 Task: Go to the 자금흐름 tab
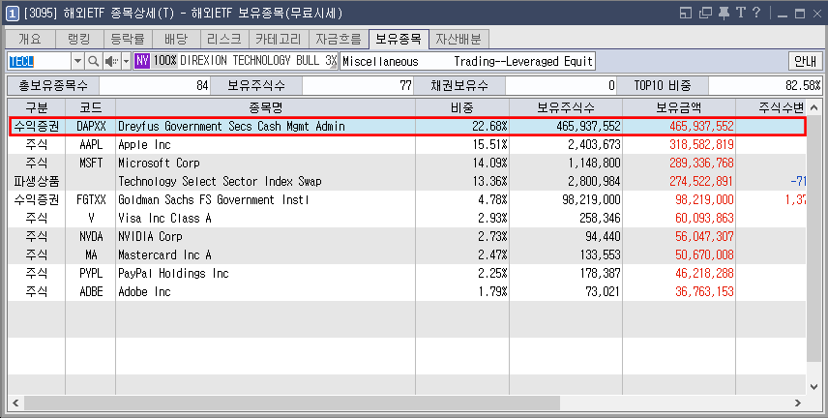click(339, 39)
